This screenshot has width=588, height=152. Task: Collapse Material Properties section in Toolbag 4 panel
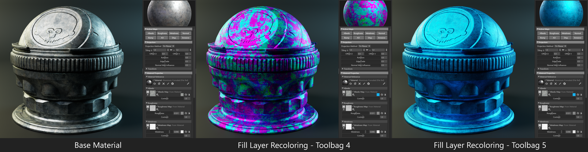[x=364, y=73]
